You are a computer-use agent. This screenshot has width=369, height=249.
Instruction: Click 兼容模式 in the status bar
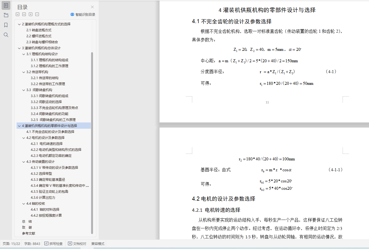[x=98, y=244]
